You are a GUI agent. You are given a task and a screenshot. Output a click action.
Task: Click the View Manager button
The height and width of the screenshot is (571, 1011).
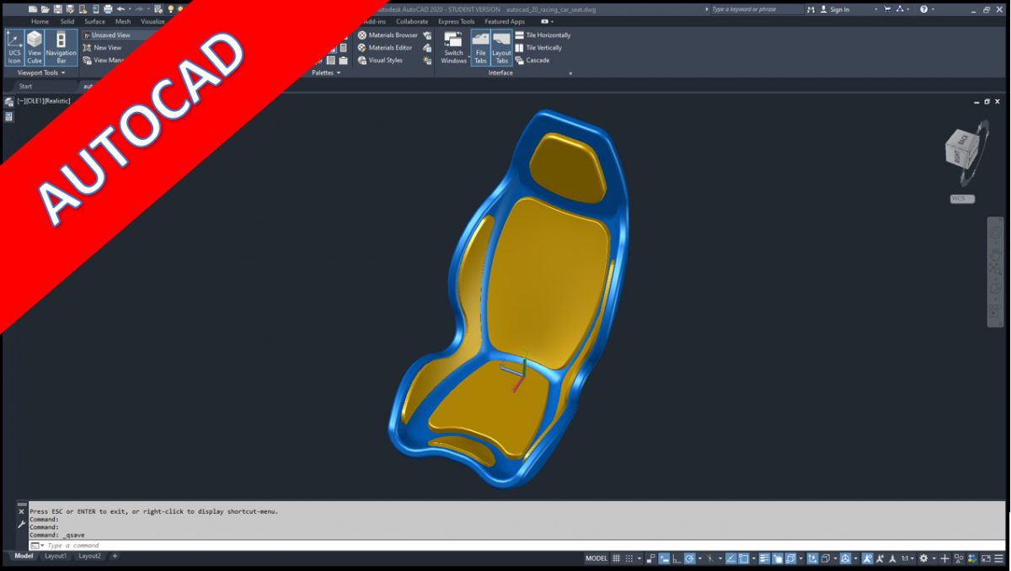point(110,60)
